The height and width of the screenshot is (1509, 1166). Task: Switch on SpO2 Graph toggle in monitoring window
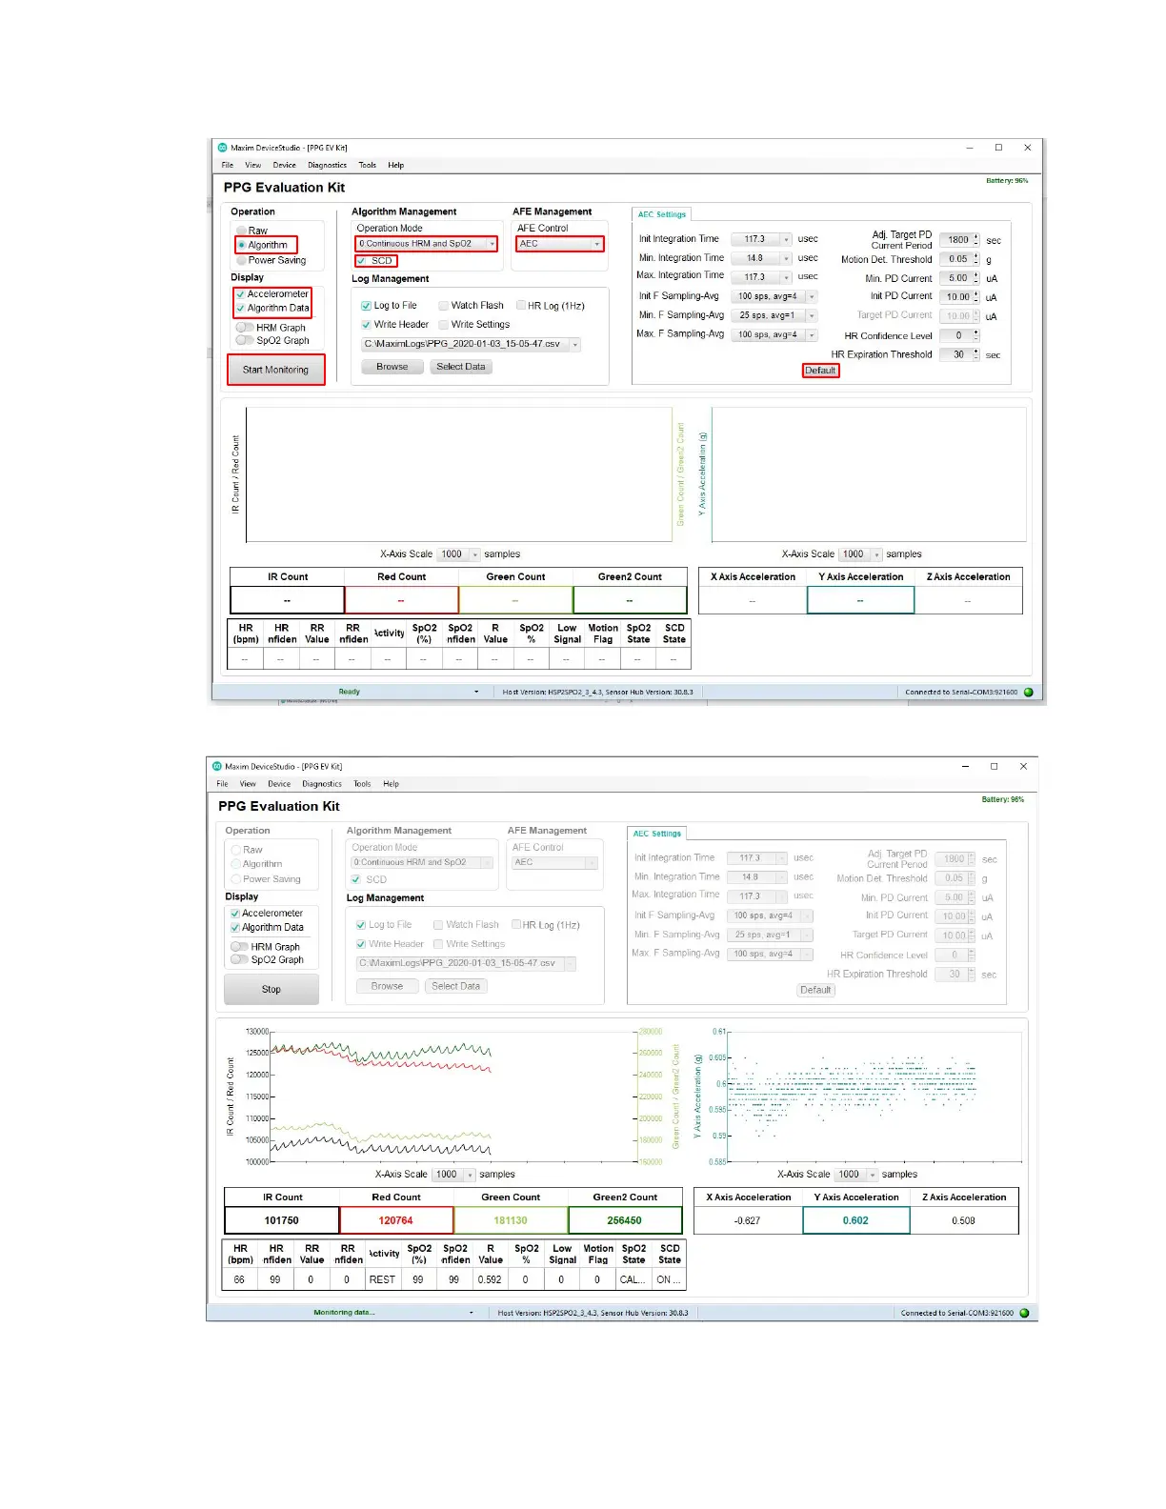(x=239, y=959)
